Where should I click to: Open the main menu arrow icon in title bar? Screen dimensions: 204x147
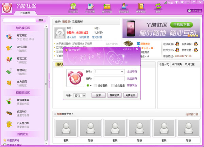pos(182,2)
